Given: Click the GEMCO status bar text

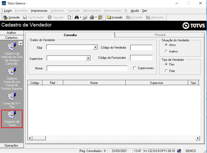Looking at the screenshot, I should [x=191, y=151].
